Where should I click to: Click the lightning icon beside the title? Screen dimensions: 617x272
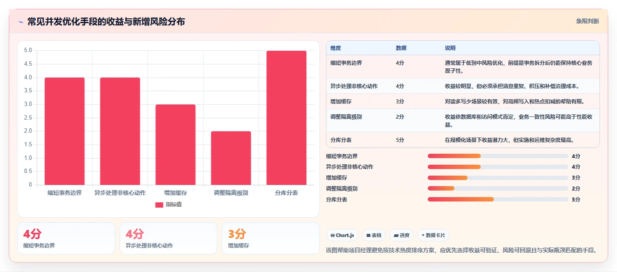pos(21,21)
